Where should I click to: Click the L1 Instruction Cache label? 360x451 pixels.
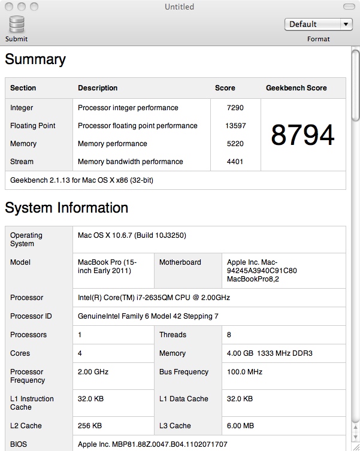tap(32, 403)
